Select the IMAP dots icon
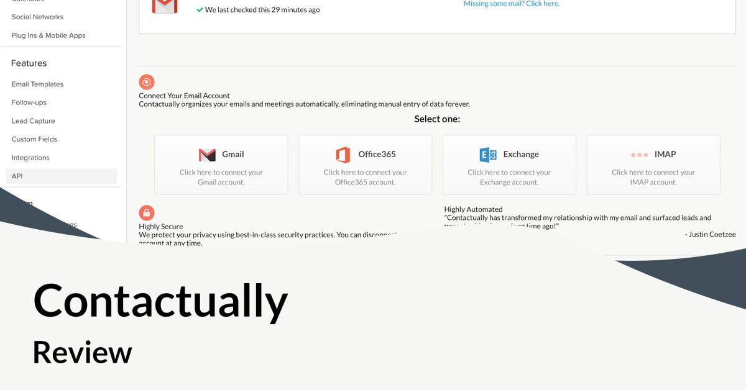This screenshot has width=746, height=390. pyautogui.click(x=639, y=154)
